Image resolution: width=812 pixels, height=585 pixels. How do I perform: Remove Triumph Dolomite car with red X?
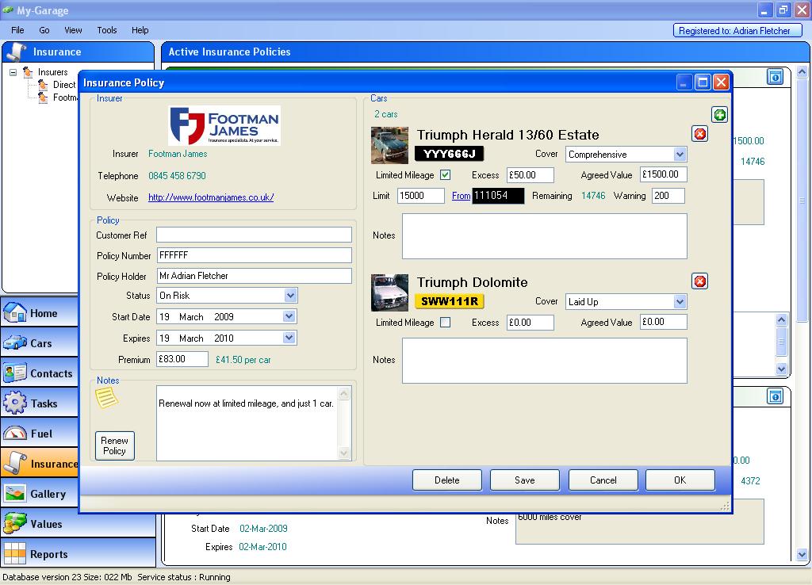700,281
